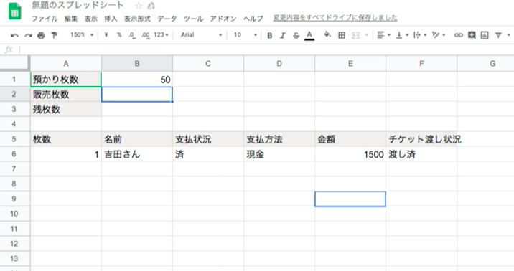Click the Undo arrow icon
514x271 pixels.
point(14,35)
